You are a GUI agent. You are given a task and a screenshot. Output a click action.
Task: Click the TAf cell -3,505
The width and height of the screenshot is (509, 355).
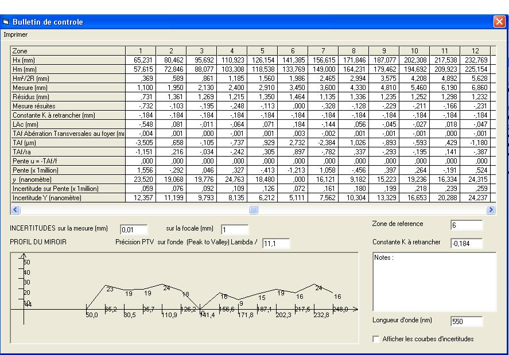[x=141, y=142]
